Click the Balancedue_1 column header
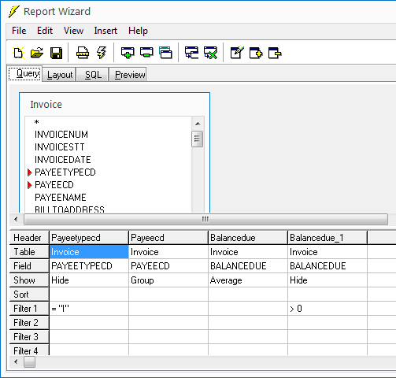 (x=328, y=238)
